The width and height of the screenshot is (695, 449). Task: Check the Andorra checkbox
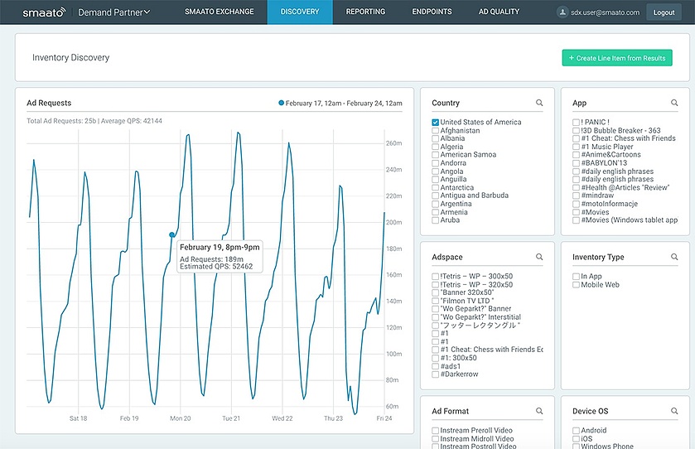click(435, 163)
